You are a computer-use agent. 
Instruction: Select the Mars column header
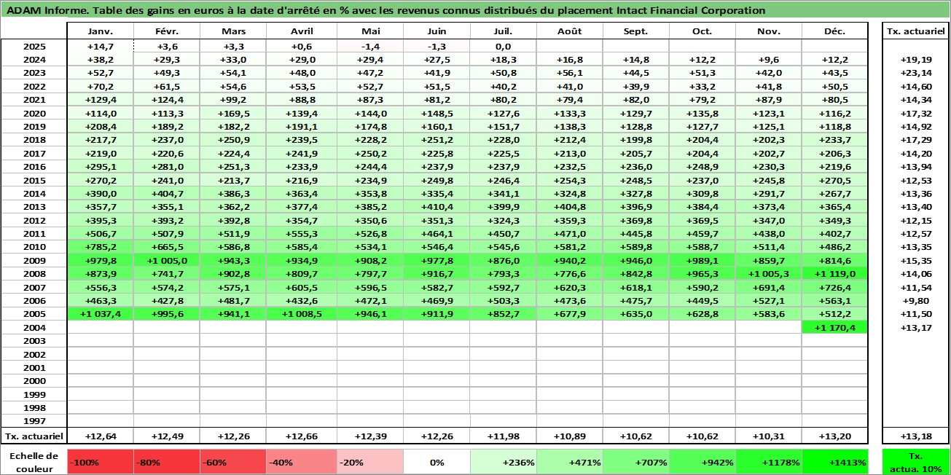[233, 31]
